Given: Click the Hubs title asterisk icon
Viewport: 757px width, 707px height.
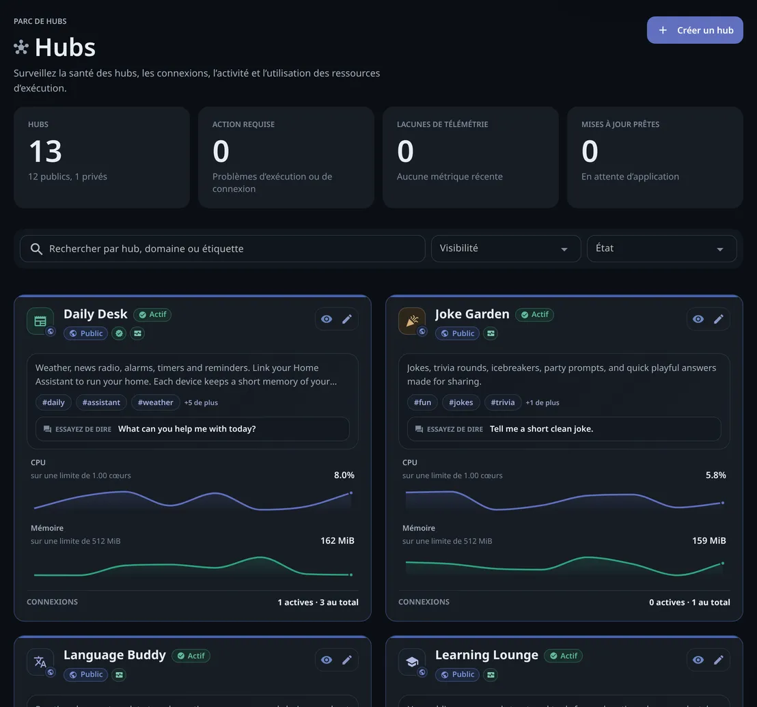Looking at the screenshot, I should pos(21,47).
